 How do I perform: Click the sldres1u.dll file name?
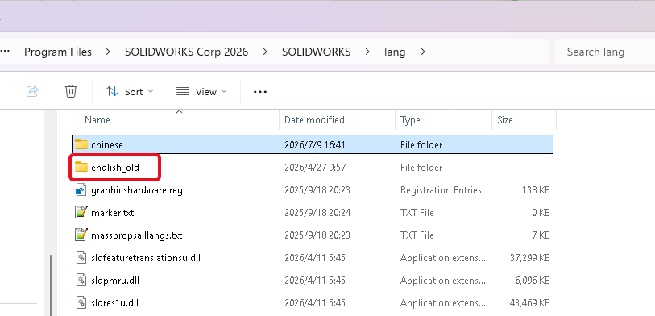coord(114,303)
